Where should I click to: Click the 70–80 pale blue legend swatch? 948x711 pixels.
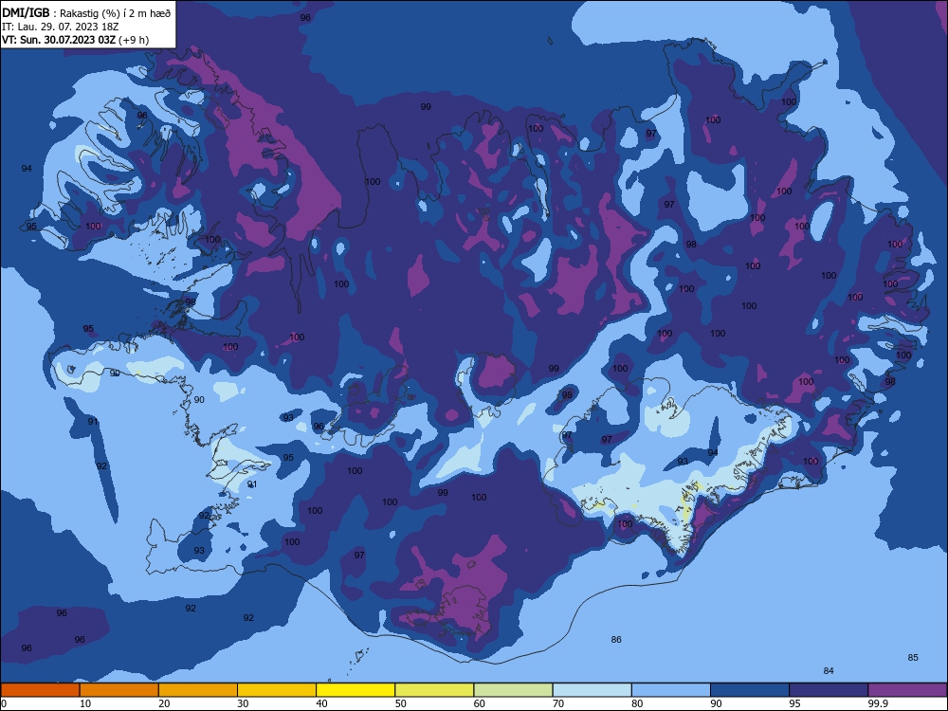pos(592,690)
